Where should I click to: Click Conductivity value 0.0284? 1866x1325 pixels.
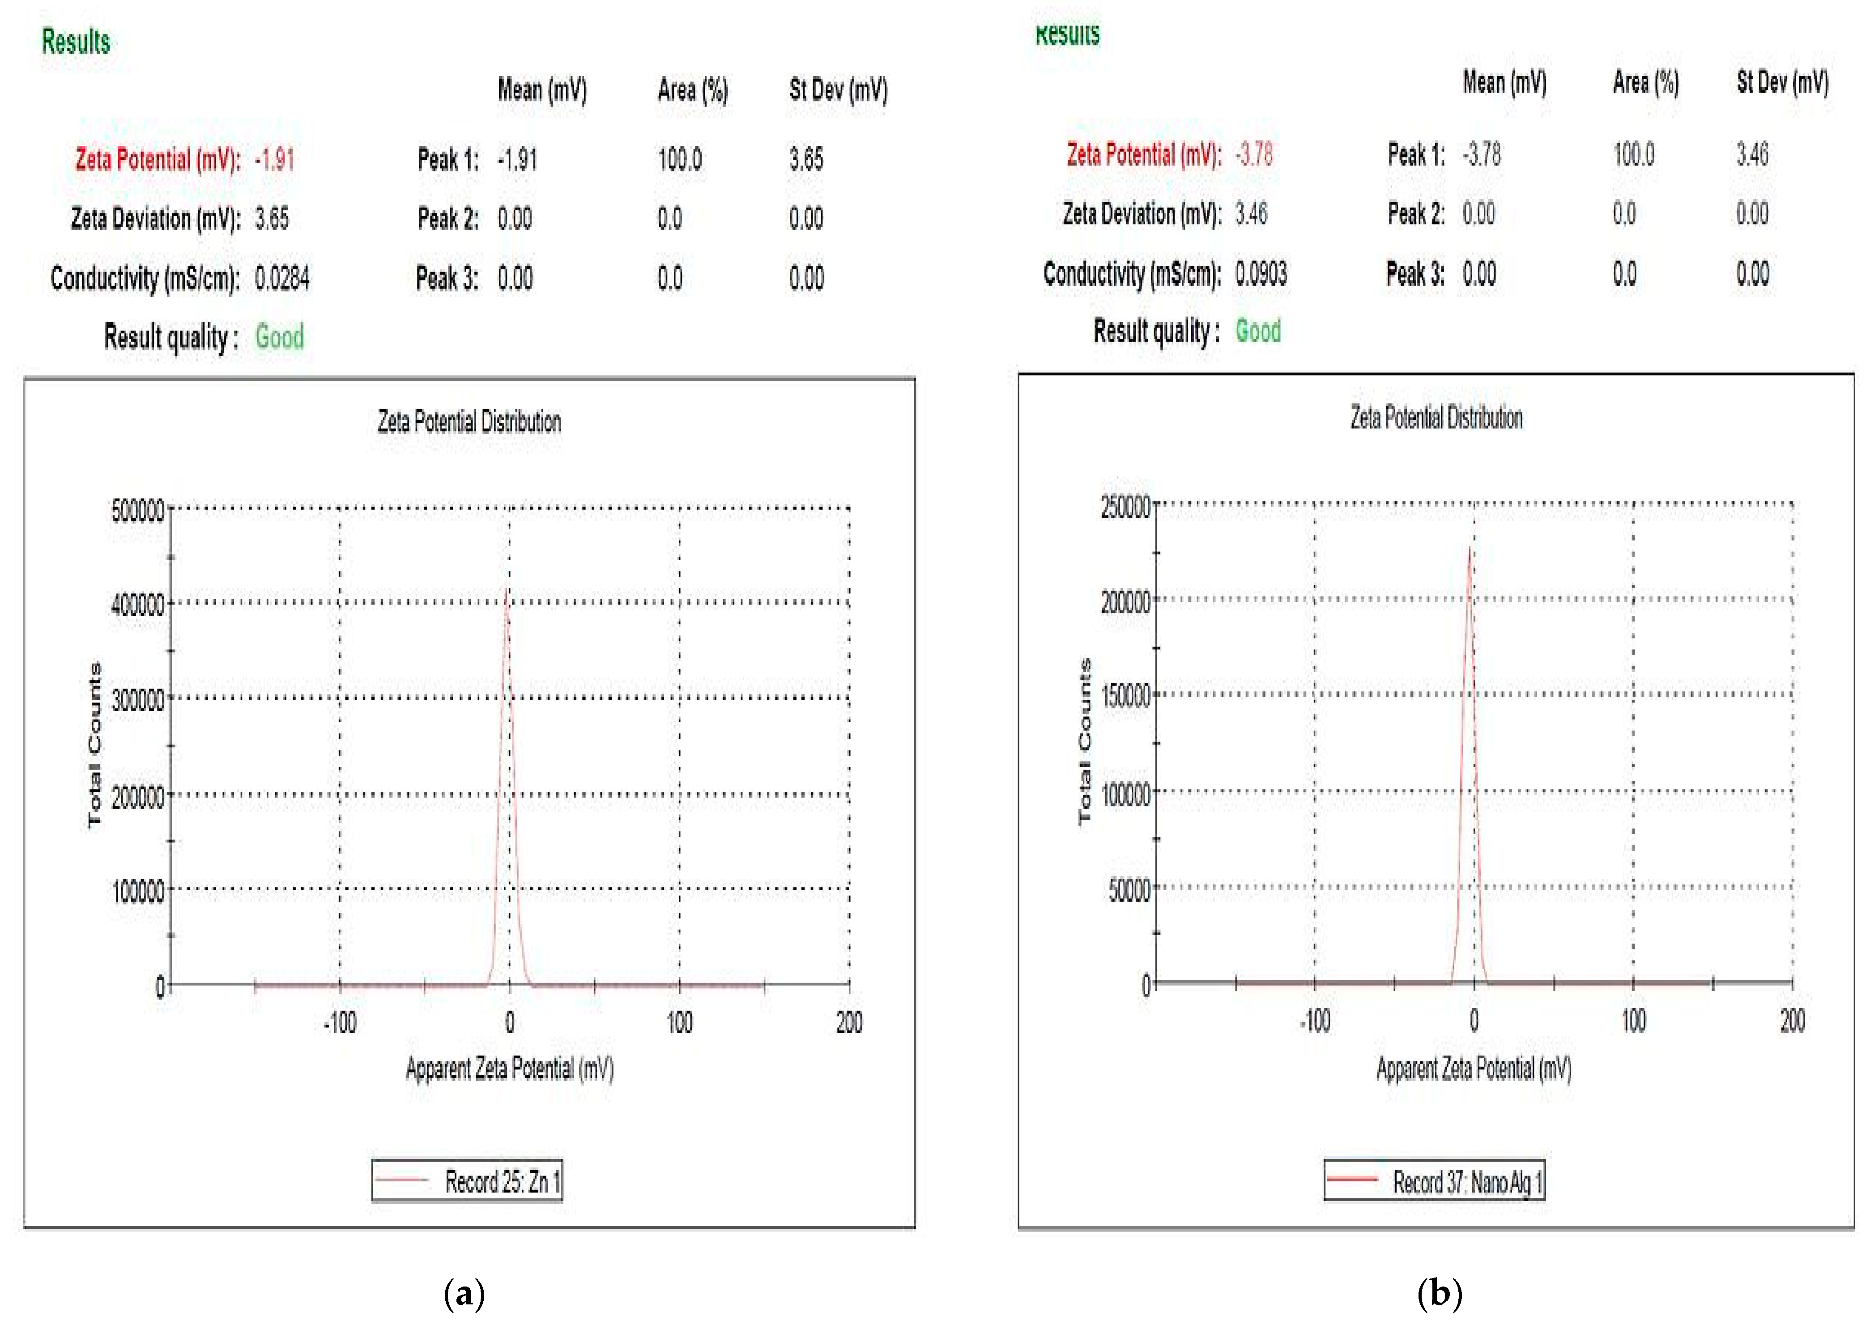click(x=282, y=279)
